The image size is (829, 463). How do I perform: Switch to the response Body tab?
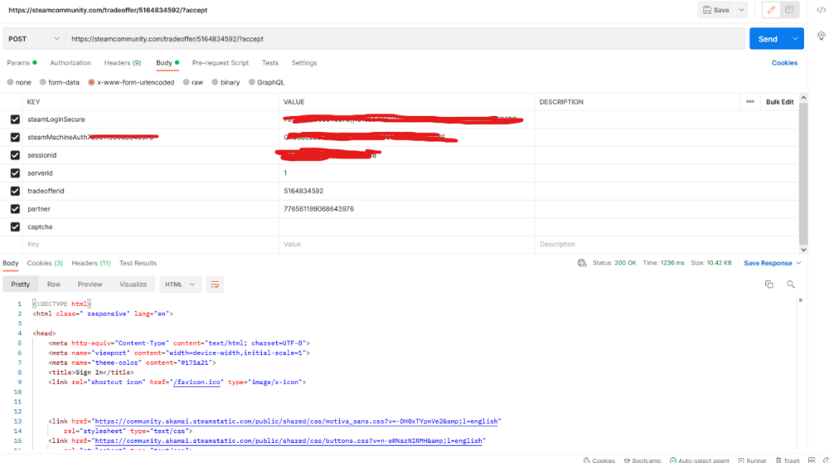pyautogui.click(x=11, y=263)
